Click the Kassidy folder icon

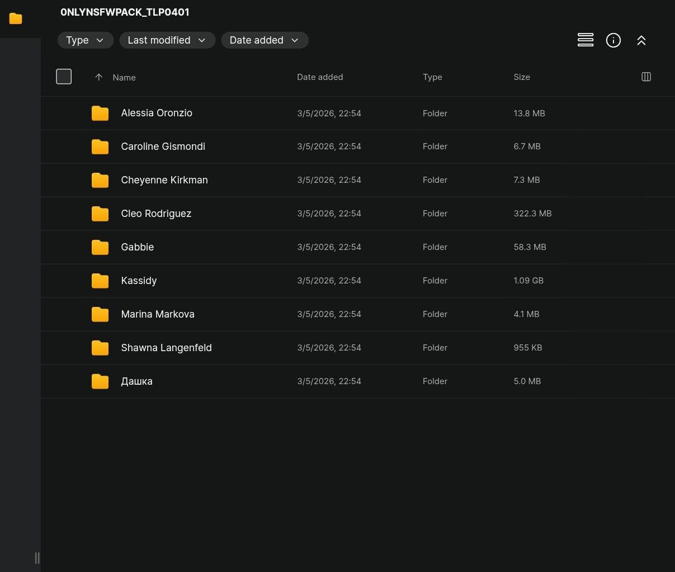(100, 281)
